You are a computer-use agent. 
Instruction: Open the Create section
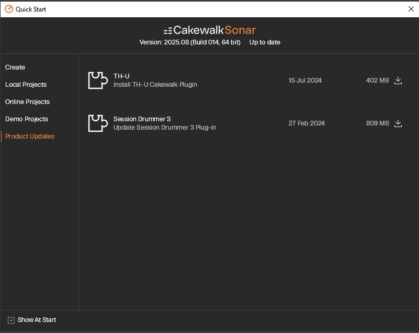click(x=15, y=67)
